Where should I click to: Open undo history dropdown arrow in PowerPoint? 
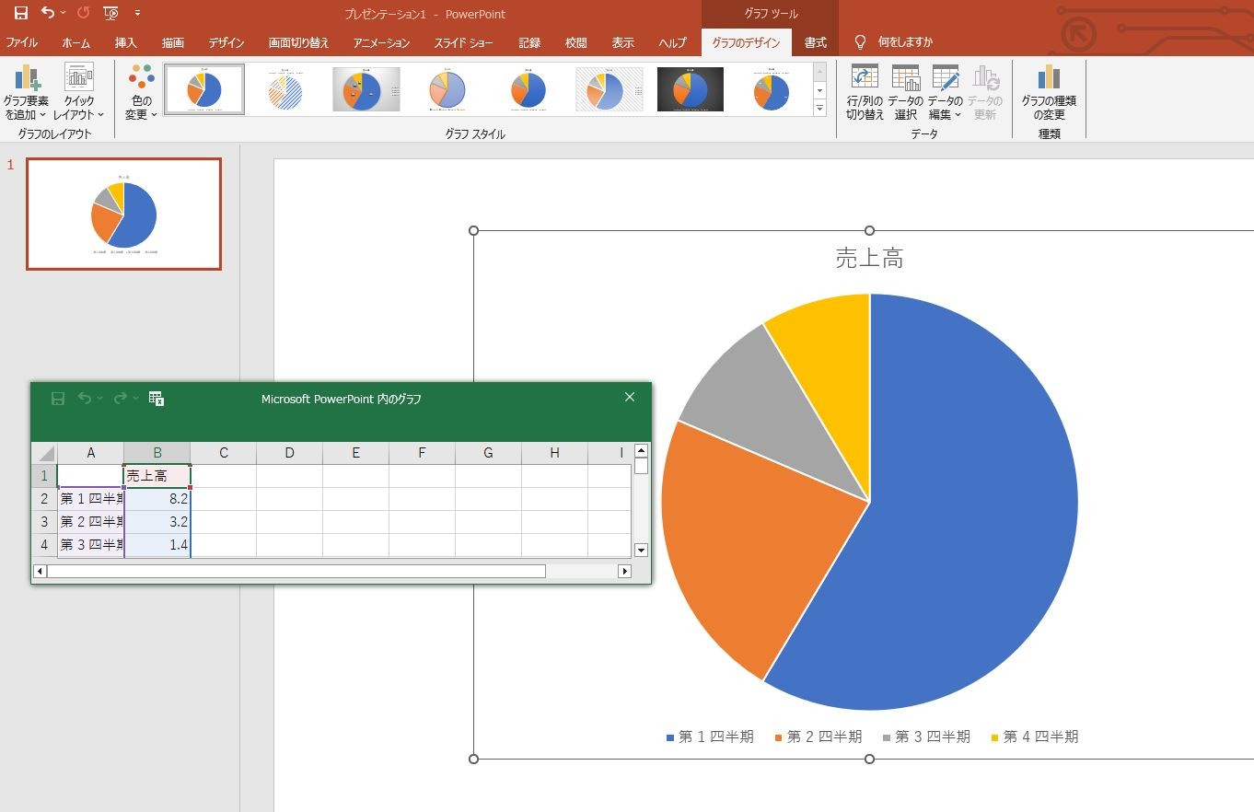click(63, 13)
